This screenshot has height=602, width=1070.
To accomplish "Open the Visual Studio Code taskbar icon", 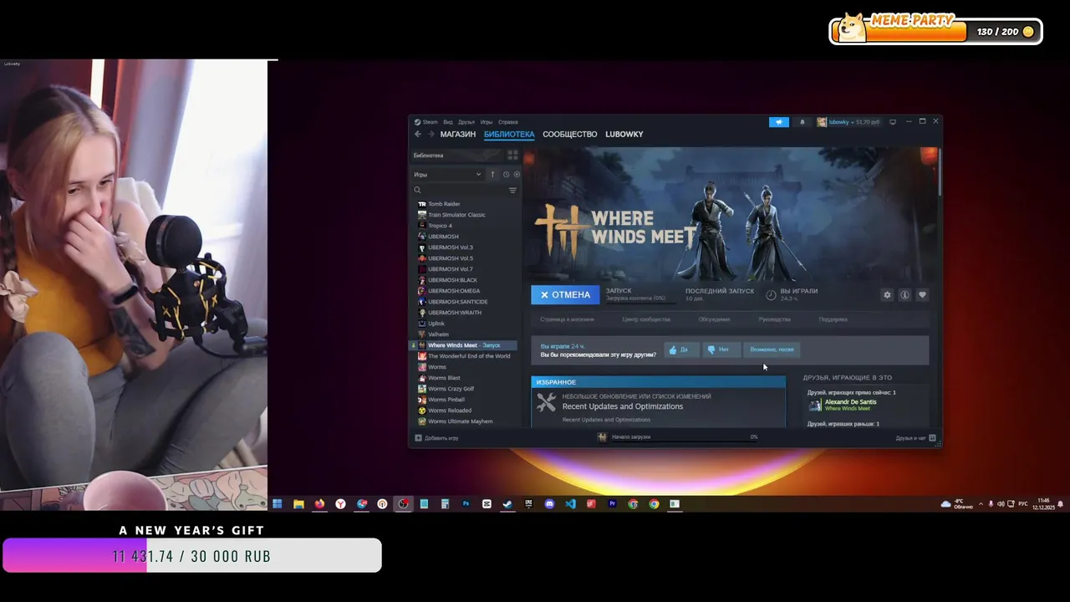I will click(570, 504).
